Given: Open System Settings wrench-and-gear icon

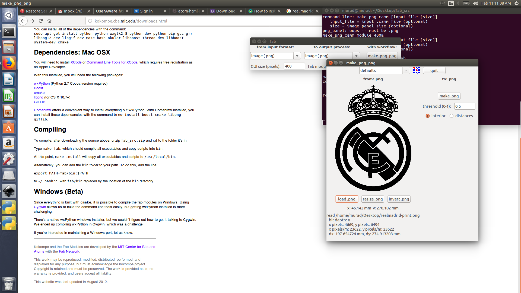Looking at the screenshot, I should point(9,160).
